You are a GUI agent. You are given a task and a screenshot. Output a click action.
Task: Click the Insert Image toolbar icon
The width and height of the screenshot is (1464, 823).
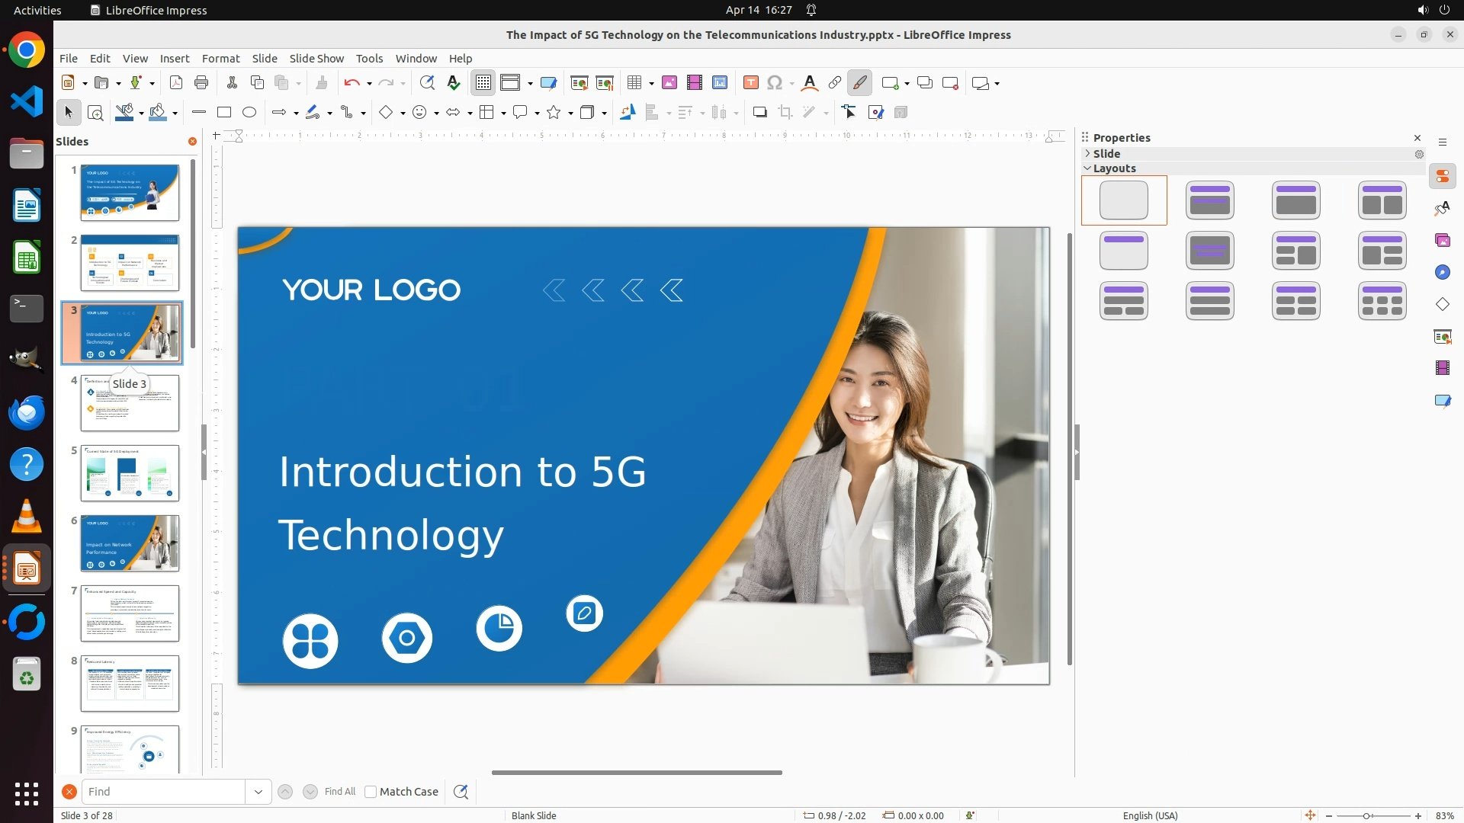(x=669, y=83)
